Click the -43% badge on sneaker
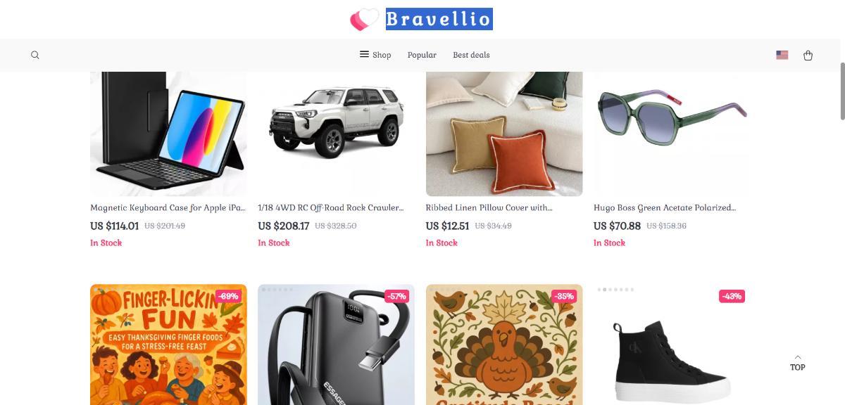The width and height of the screenshot is (845, 405). pyautogui.click(x=732, y=296)
